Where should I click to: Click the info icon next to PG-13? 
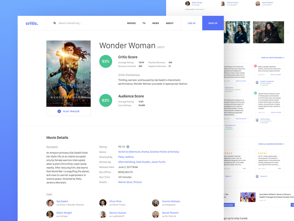[128, 147]
